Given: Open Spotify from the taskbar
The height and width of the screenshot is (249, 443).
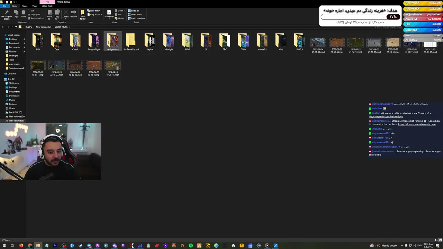Looking at the screenshot, I should coord(191,246).
